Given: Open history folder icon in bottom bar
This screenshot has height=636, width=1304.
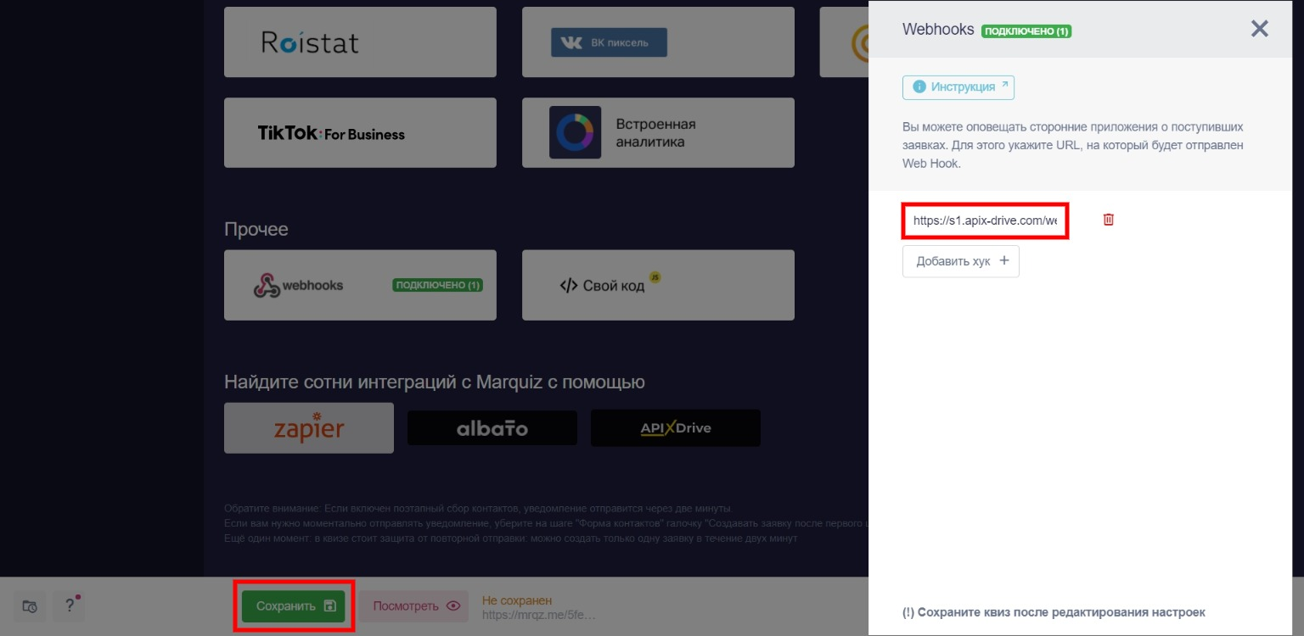Looking at the screenshot, I should point(29,606).
